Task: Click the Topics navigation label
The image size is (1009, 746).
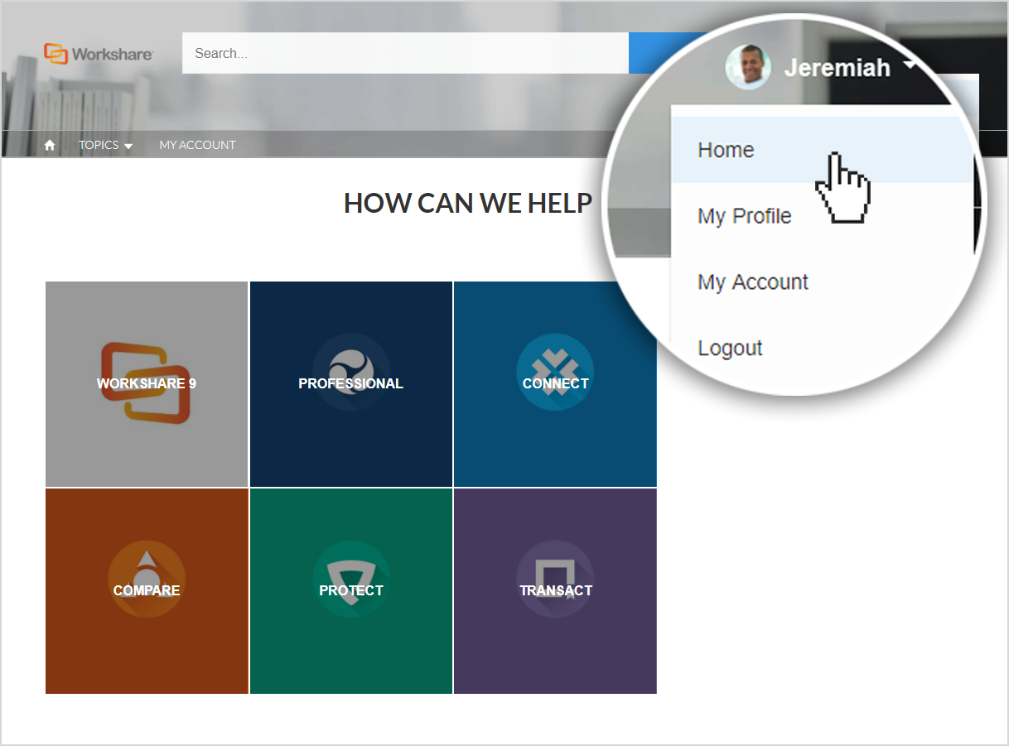Action: [x=99, y=145]
